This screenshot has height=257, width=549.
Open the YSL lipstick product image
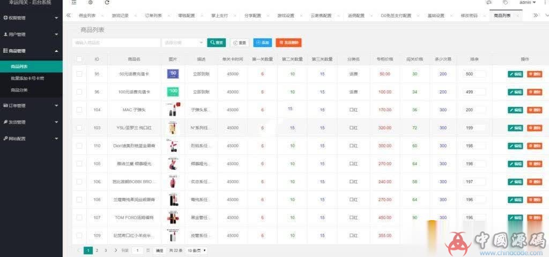point(173,128)
